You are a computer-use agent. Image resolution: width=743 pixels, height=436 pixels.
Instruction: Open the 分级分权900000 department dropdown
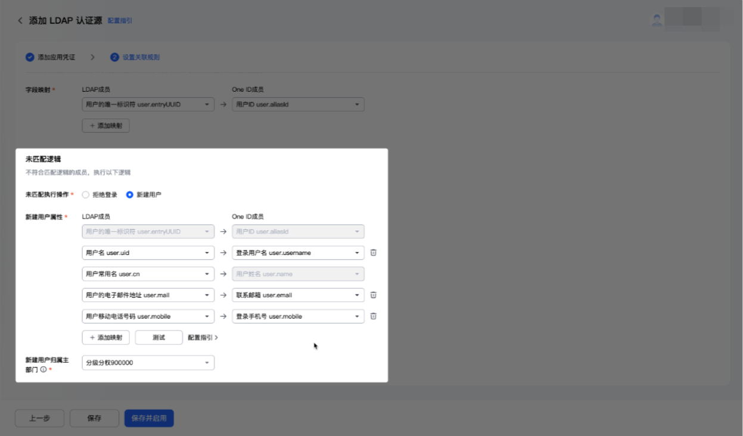tap(148, 363)
